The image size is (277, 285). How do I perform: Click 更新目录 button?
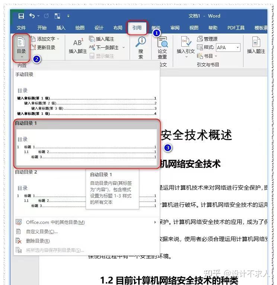click(43, 47)
